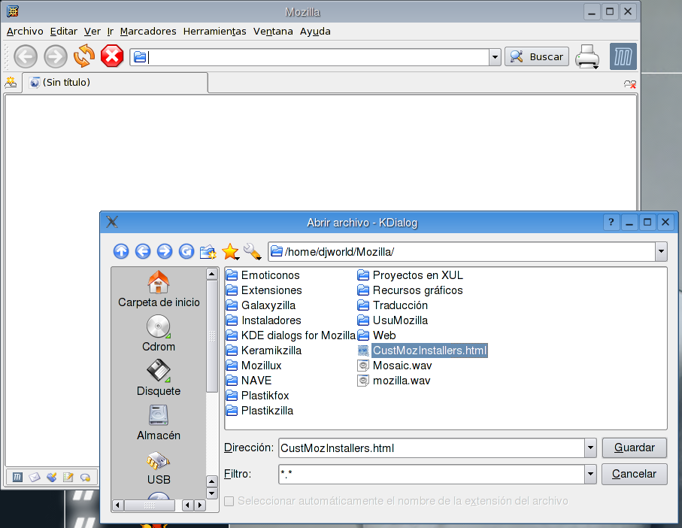
Task: Navigate back in the KDialog file browser
Action: point(143,251)
